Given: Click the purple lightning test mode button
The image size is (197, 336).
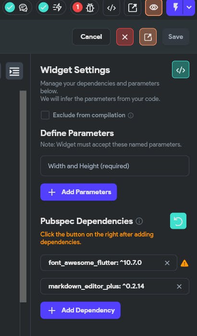Looking at the screenshot, I should coord(175,8).
